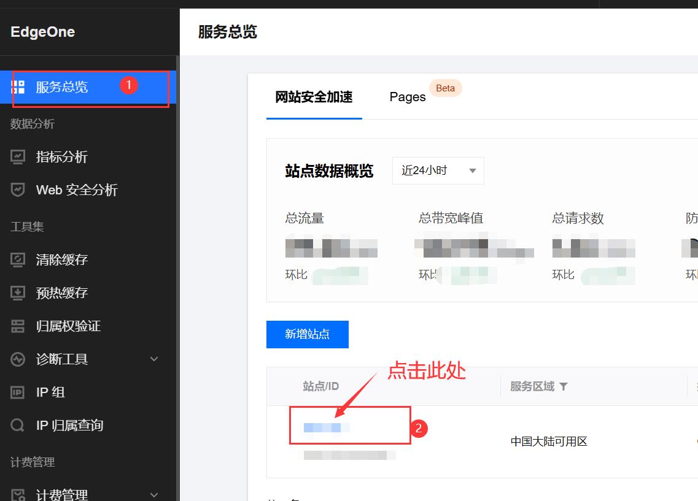Click the 诊断工具 pulse icon

(x=18, y=359)
